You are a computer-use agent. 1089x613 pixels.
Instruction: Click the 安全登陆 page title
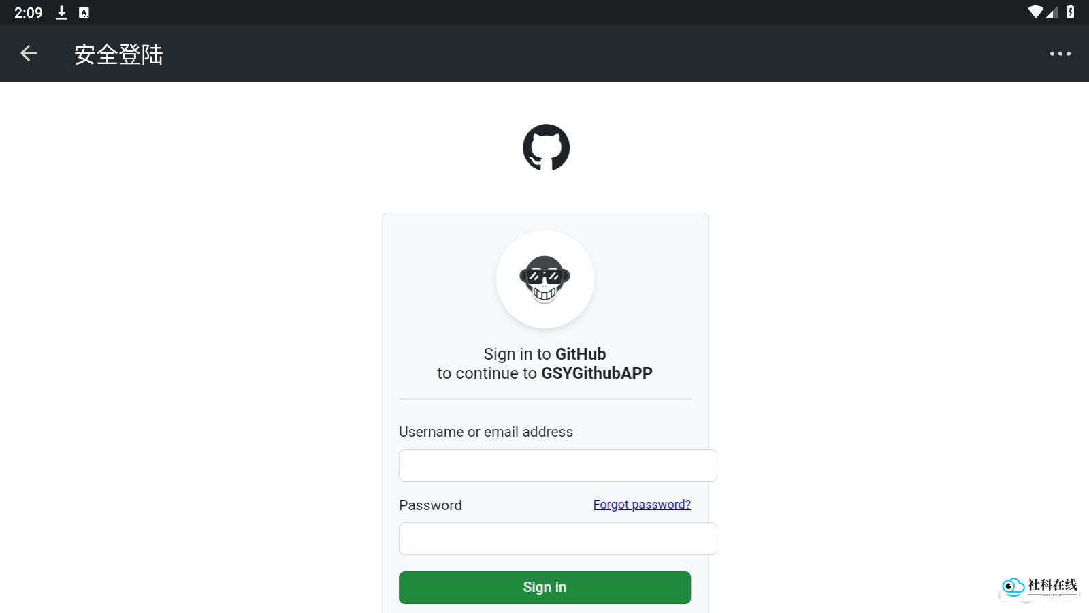[118, 54]
